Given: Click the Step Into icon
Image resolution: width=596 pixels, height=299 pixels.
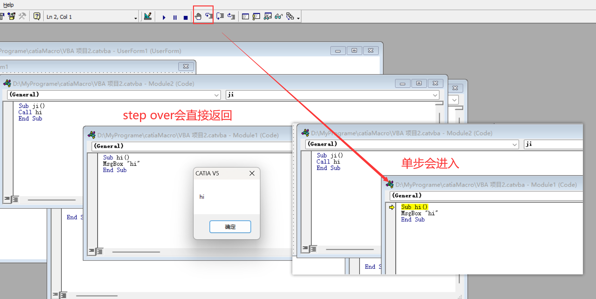Looking at the screenshot, I should coord(209,16).
